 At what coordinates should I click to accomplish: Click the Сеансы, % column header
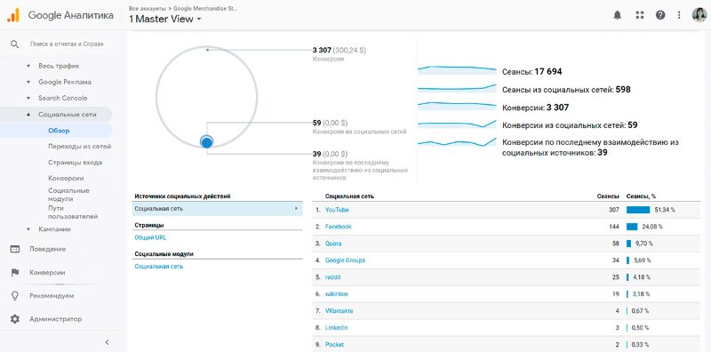[x=641, y=196]
